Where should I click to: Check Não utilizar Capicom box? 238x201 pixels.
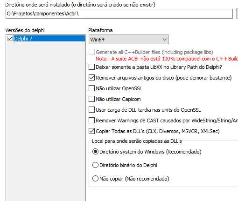click(x=91, y=99)
